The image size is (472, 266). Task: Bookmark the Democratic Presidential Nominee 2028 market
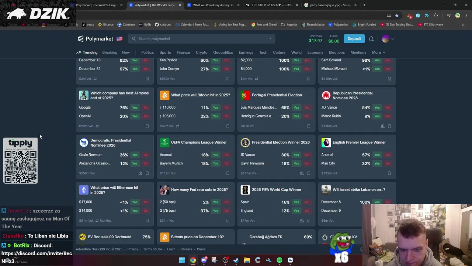pos(147,173)
